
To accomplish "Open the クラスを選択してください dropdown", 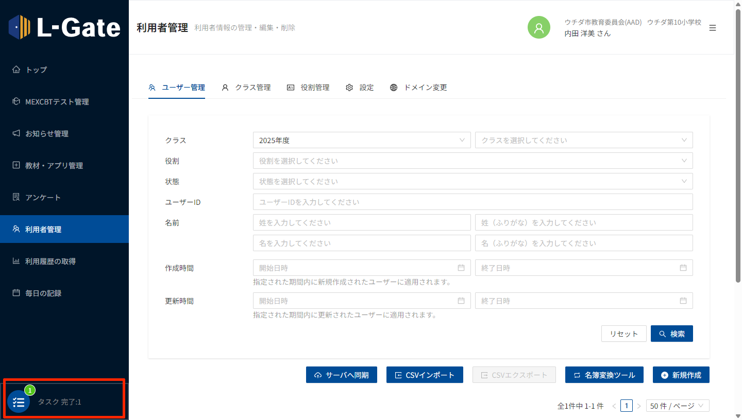I will (583, 140).
